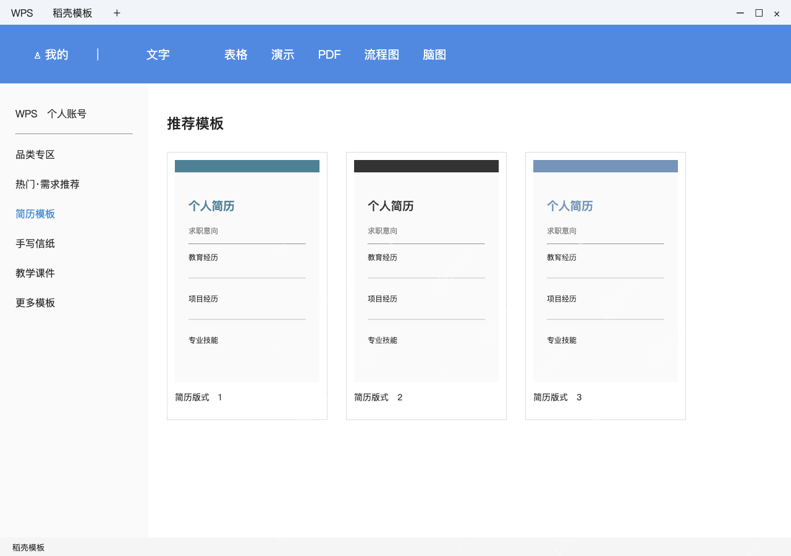Select 热门·需求推荐 in the sidebar
Image resolution: width=791 pixels, height=556 pixels.
click(48, 184)
